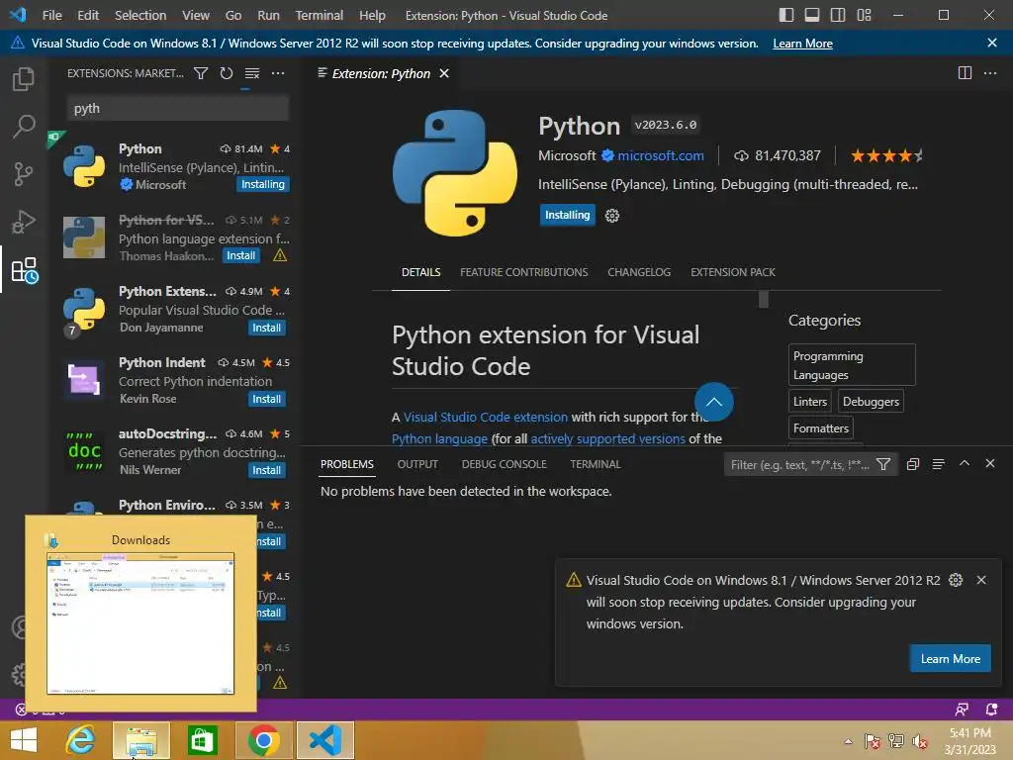Select Python extension by Microsoft in list
The height and width of the screenshot is (760, 1013).
(x=176, y=166)
